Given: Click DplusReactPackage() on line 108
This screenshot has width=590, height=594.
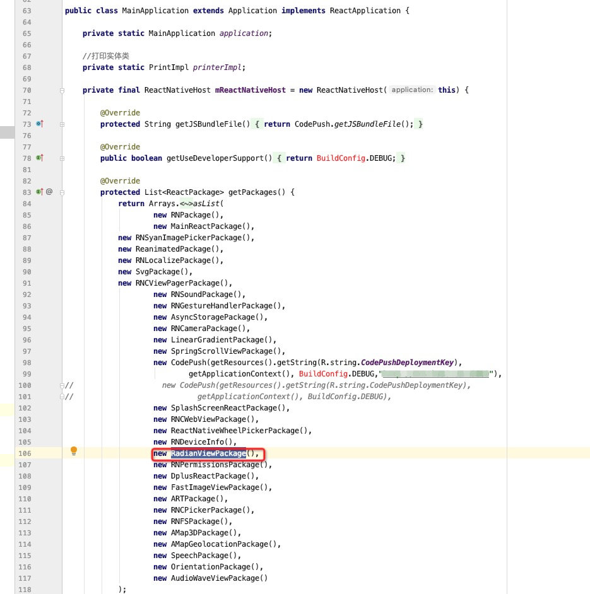Looking at the screenshot, I should (x=213, y=476).
